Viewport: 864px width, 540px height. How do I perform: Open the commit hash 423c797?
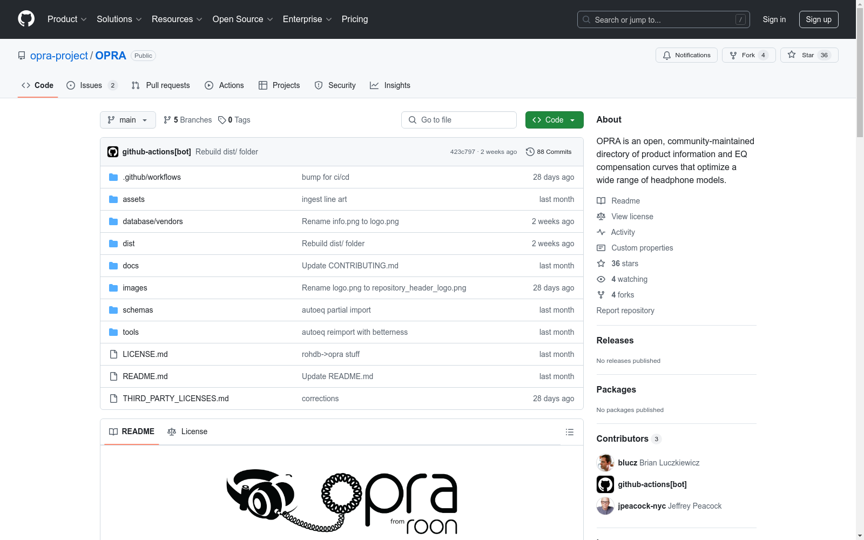point(463,152)
